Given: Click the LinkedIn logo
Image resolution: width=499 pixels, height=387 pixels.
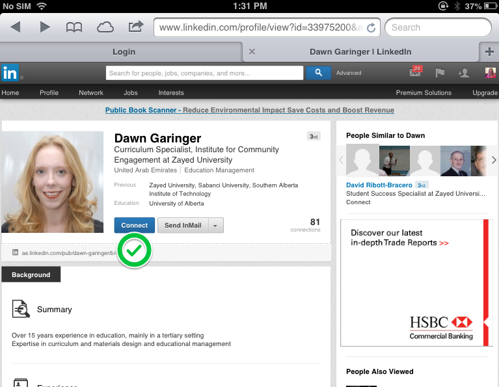Looking at the screenshot, I should (10, 73).
